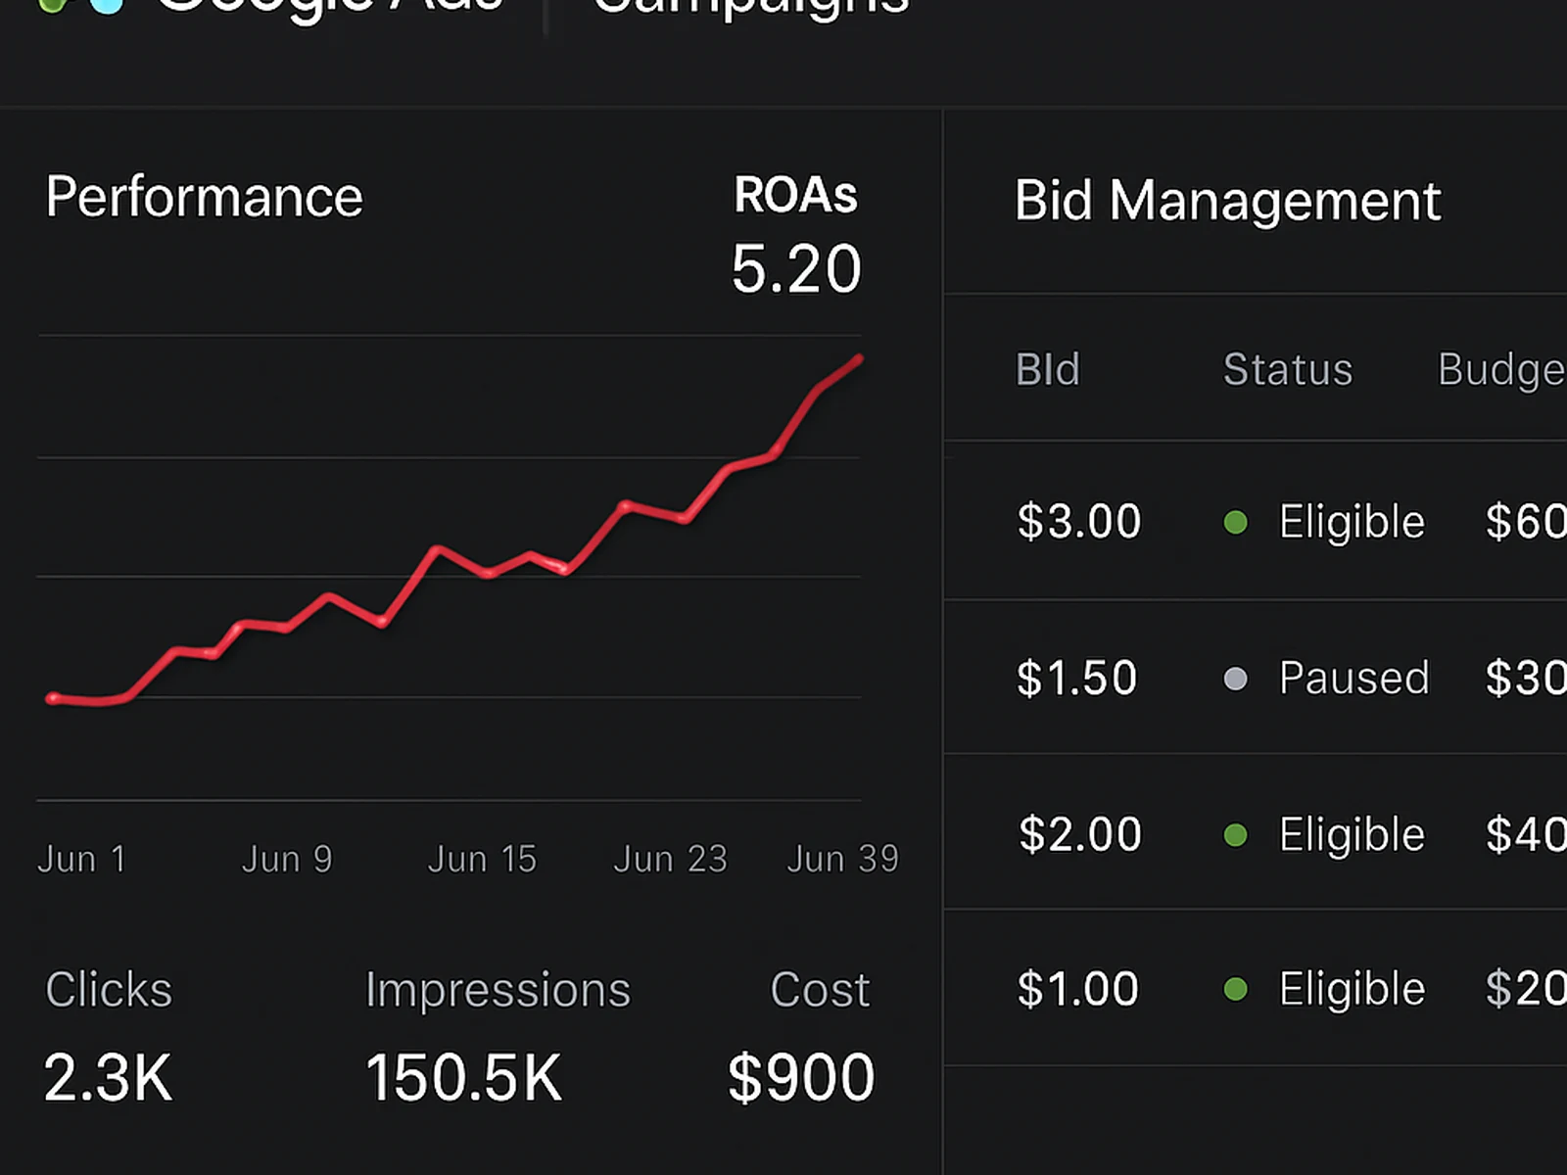
Task: Open the Campaigns tab in header
Action: click(752, 6)
